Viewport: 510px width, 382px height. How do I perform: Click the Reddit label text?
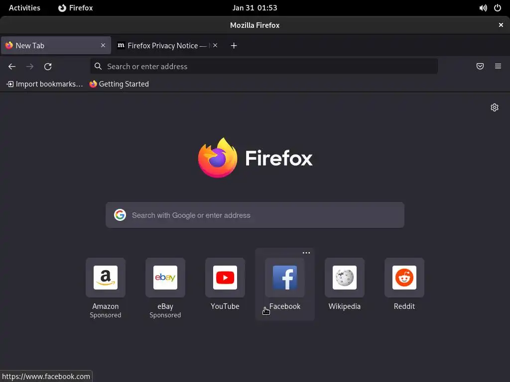click(x=404, y=306)
